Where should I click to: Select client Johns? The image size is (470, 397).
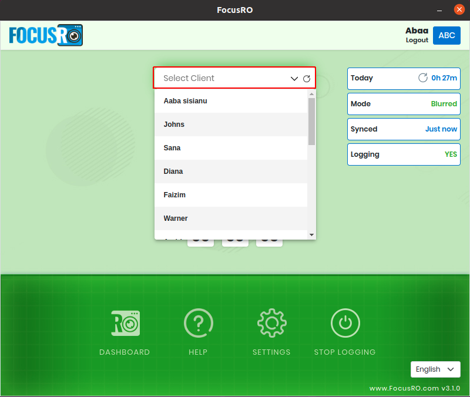click(231, 125)
